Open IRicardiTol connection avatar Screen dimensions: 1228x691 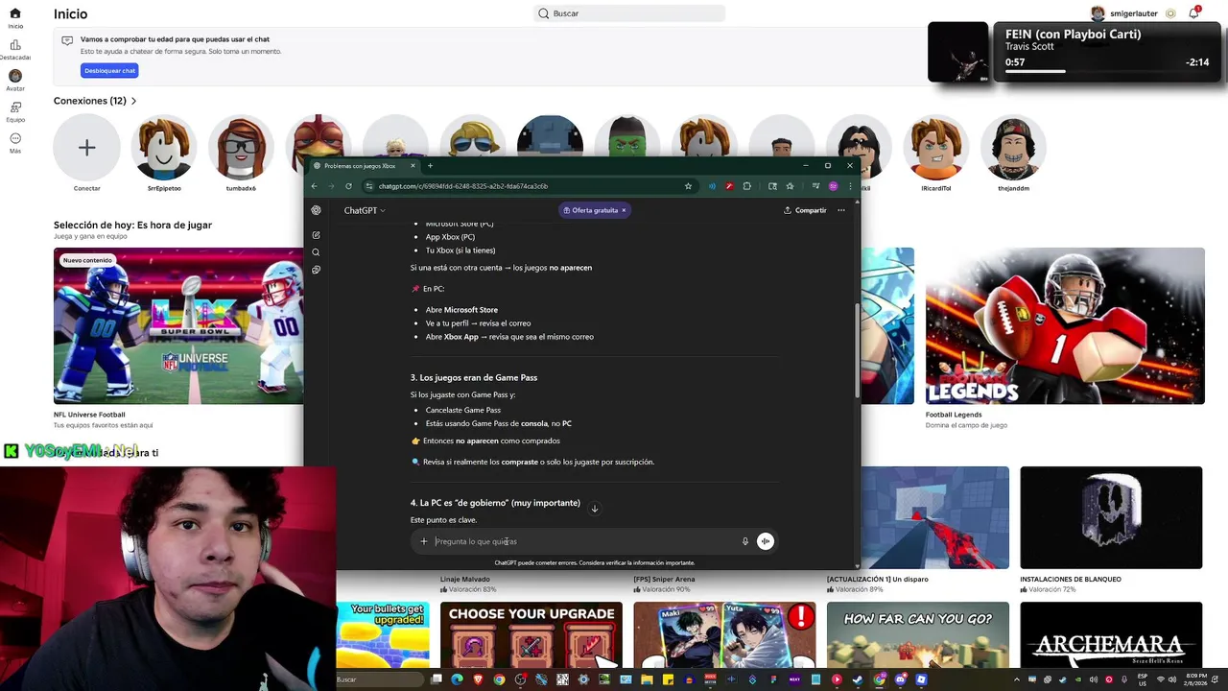936,148
